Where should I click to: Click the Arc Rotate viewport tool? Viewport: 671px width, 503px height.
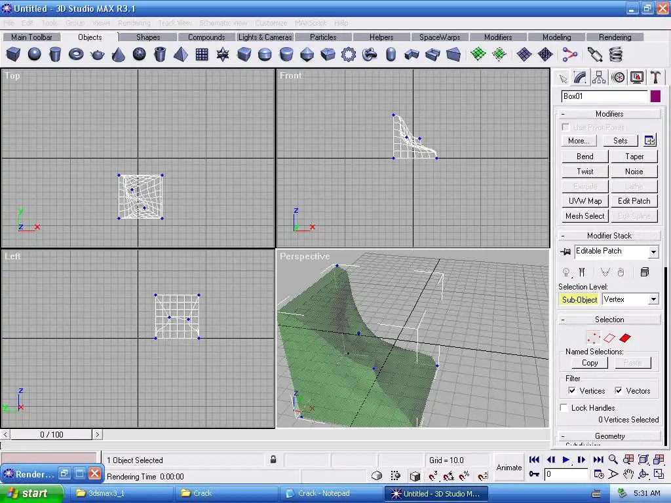643,474
